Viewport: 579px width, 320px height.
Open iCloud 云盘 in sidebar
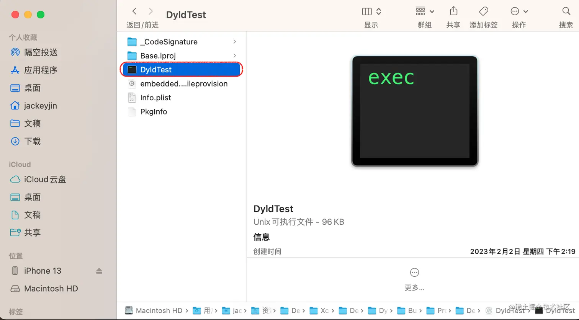click(x=38, y=179)
